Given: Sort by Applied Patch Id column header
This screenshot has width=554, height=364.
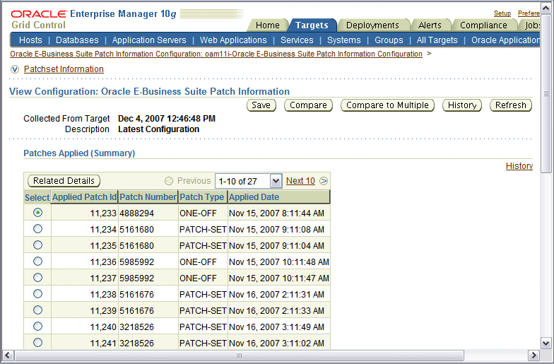Looking at the screenshot, I should pos(85,196).
